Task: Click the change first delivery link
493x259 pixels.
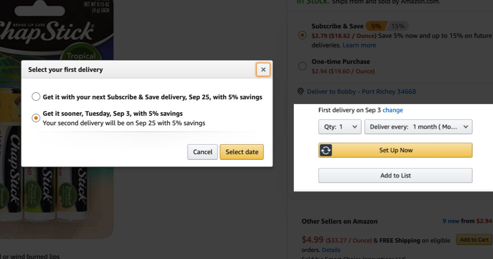Action: [x=393, y=110]
